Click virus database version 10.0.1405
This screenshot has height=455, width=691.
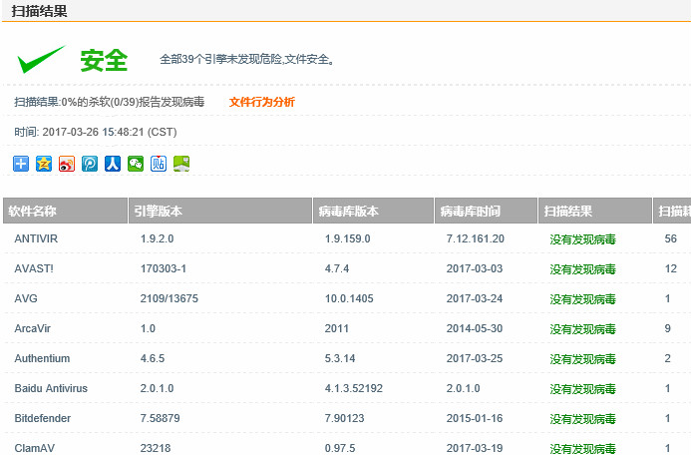coord(349,298)
